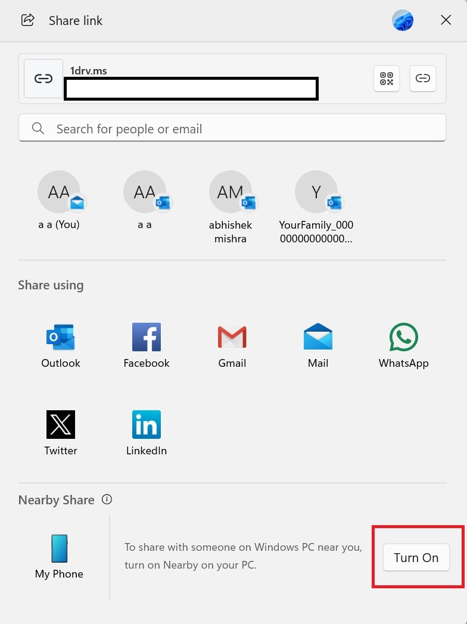Turn On Nearby sharing
The width and height of the screenshot is (467, 624).
[x=416, y=557]
